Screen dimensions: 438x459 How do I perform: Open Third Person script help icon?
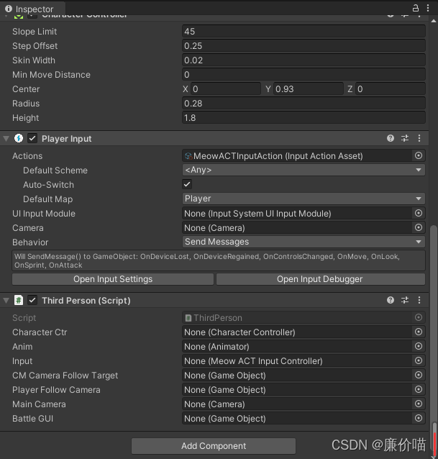click(x=391, y=300)
